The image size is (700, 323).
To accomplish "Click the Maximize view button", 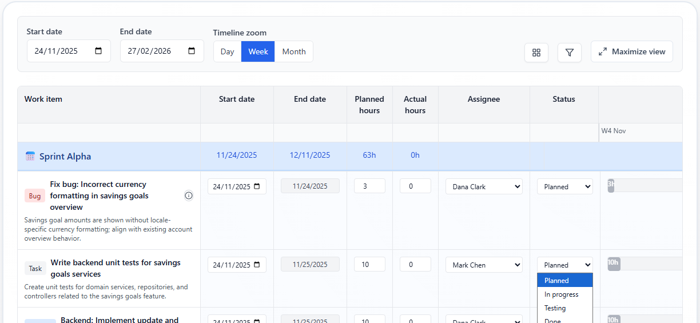I will pyautogui.click(x=631, y=51).
